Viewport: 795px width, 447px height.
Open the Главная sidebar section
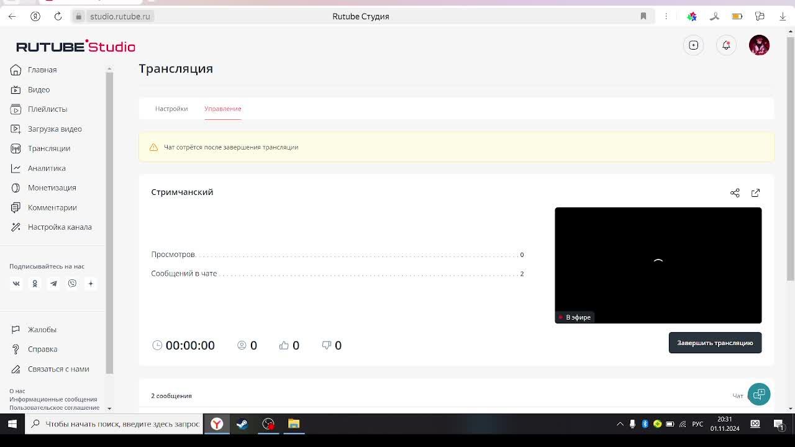click(x=42, y=70)
